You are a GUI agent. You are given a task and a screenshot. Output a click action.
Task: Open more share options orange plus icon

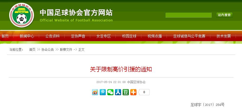click(133, 92)
